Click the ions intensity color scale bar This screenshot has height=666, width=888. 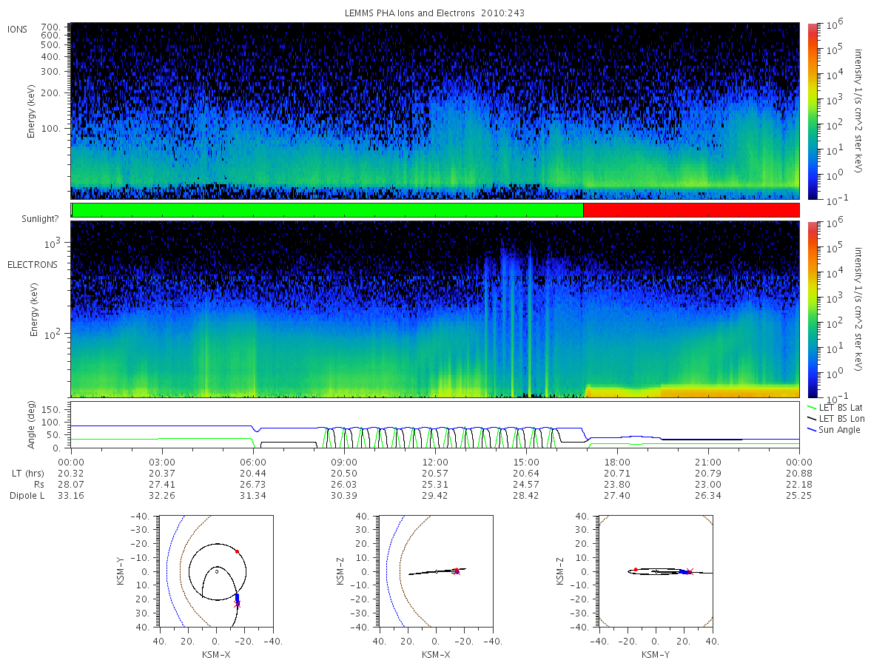tap(813, 111)
